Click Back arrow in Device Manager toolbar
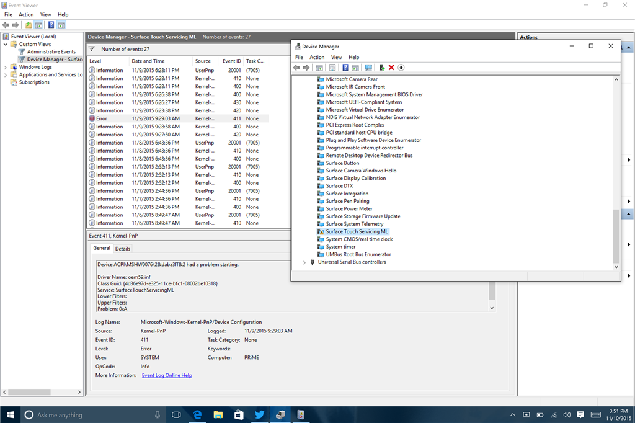The height and width of the screenshot is (423, 635). coord(297,68)
